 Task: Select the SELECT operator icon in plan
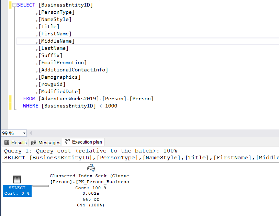point(17,179)
